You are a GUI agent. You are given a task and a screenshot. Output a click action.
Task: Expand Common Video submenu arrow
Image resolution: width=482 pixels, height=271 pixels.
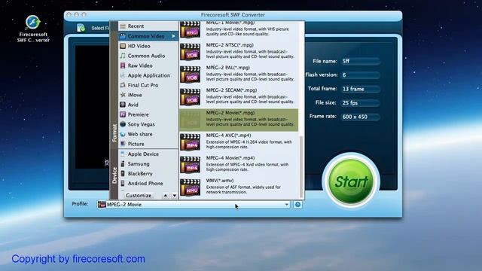(x=174, y=36)
